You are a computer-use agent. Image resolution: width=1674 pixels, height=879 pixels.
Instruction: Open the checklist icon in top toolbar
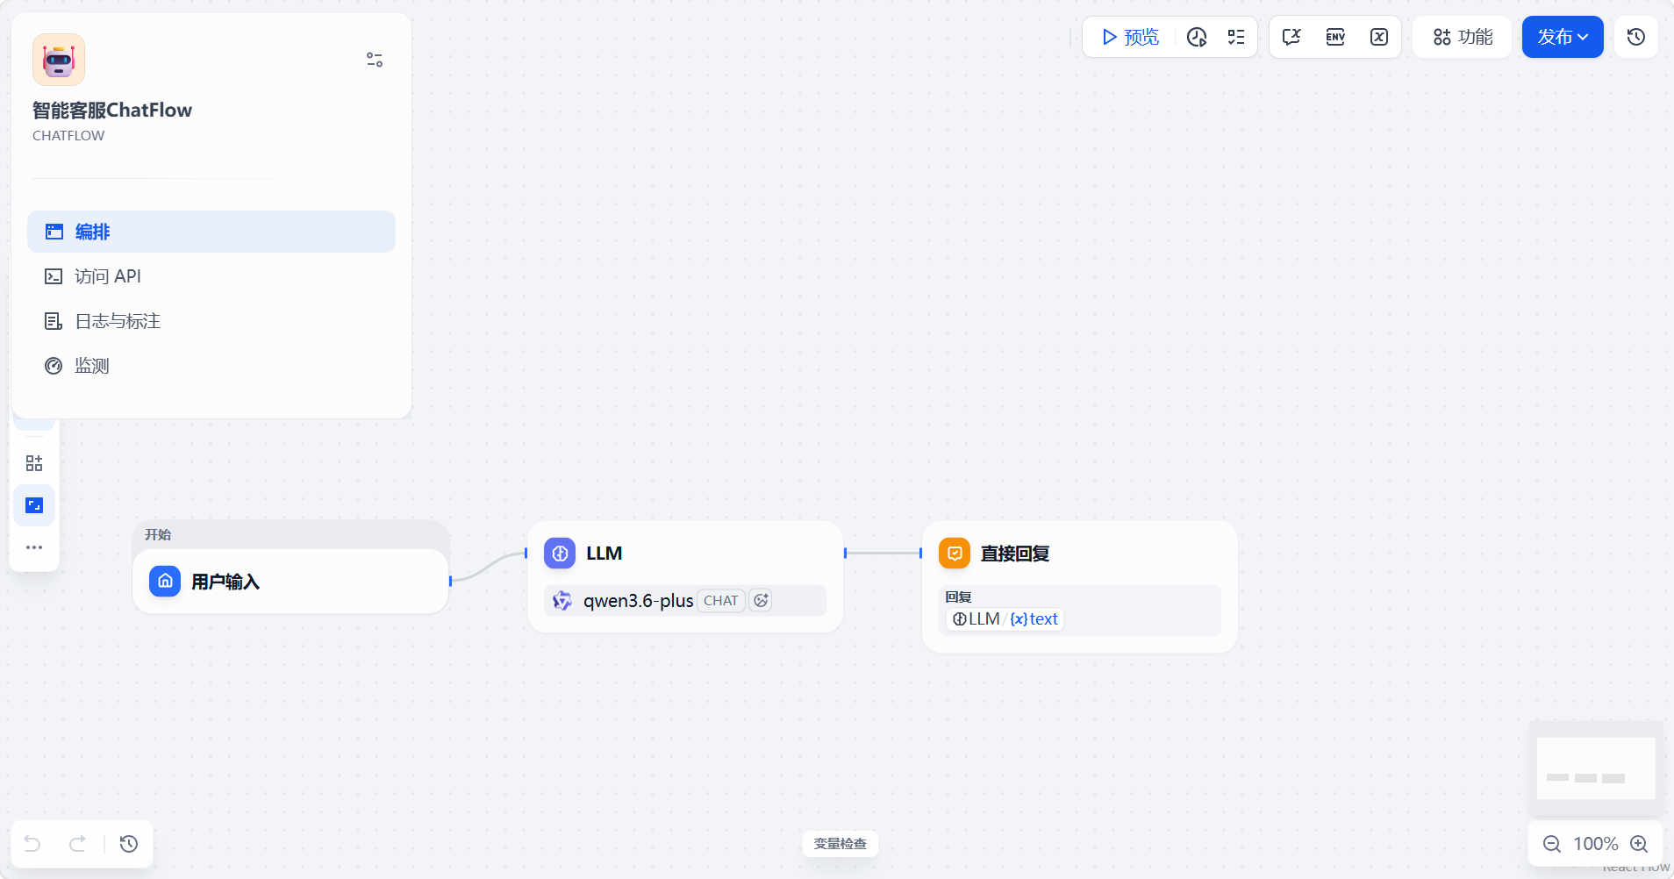(1236, 37)
